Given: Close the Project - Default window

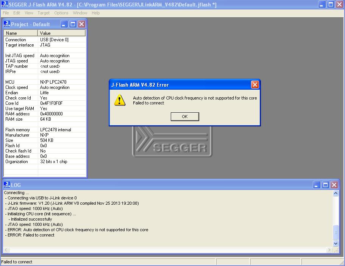Looking at the screenshot, I should coord(82,24).
